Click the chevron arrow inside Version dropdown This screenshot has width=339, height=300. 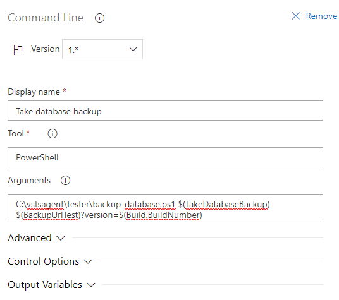[133, 49]
